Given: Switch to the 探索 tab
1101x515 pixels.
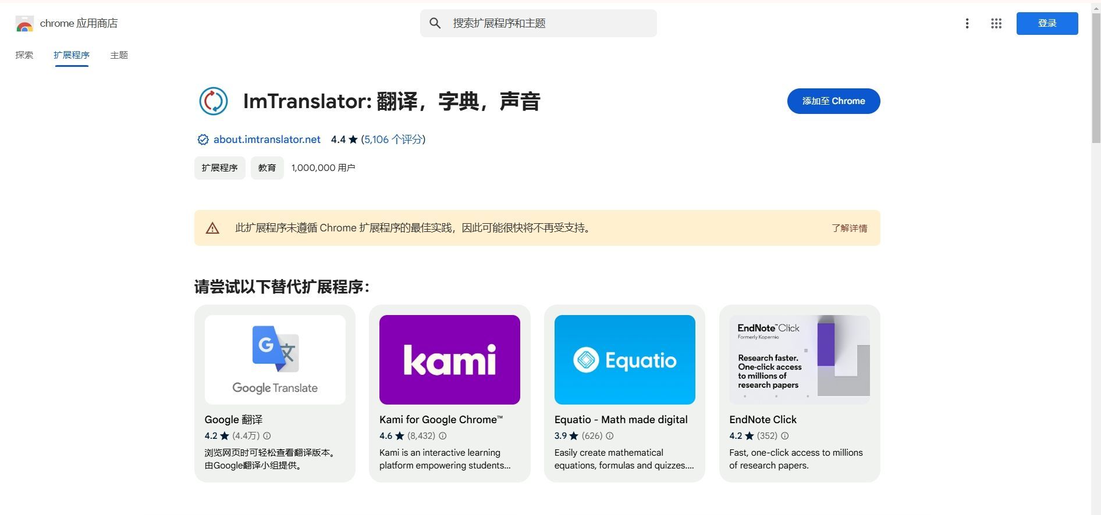Looking at the screenshot, I should click(24, 55).
